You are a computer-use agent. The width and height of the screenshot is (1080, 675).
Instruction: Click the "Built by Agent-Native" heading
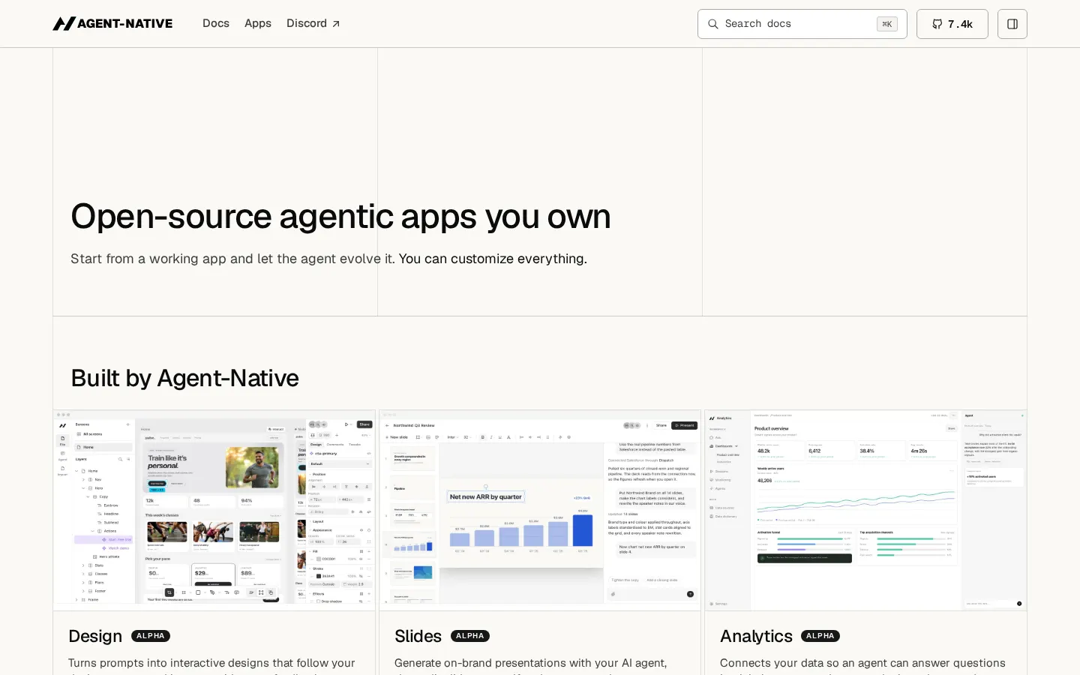[184, 378]
